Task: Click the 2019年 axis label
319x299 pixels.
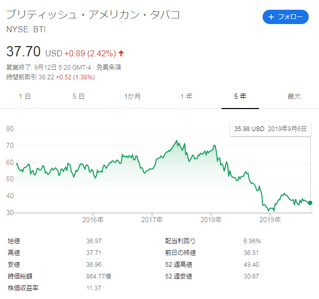Action: coord(270,220)
